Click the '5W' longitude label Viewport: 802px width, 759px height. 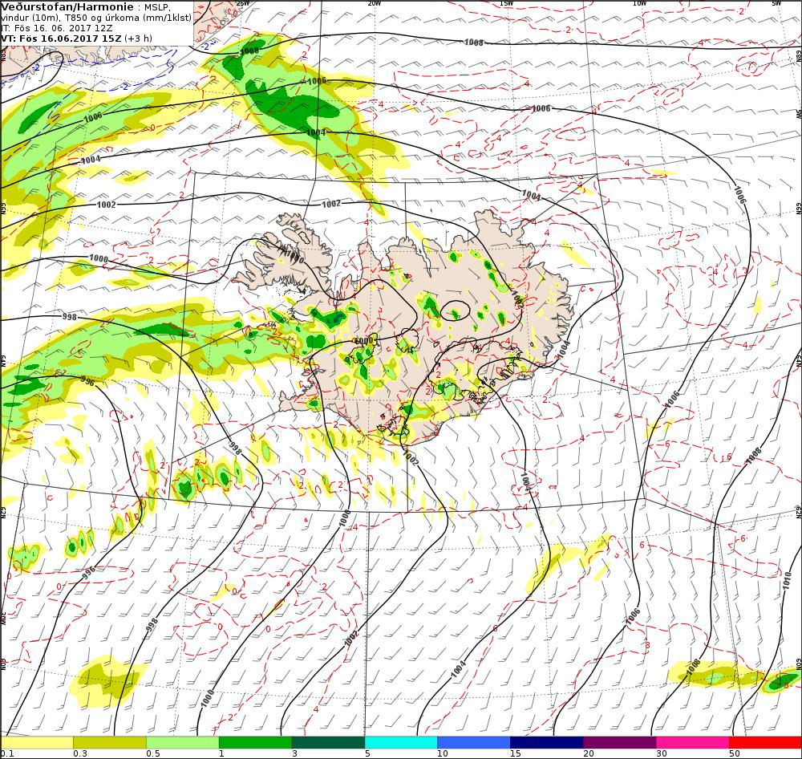coord(776,3)
